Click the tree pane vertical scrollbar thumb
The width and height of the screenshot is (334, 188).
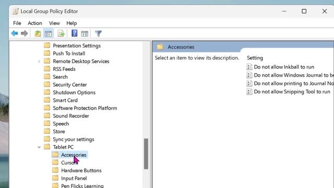click(x=146, y=154)
